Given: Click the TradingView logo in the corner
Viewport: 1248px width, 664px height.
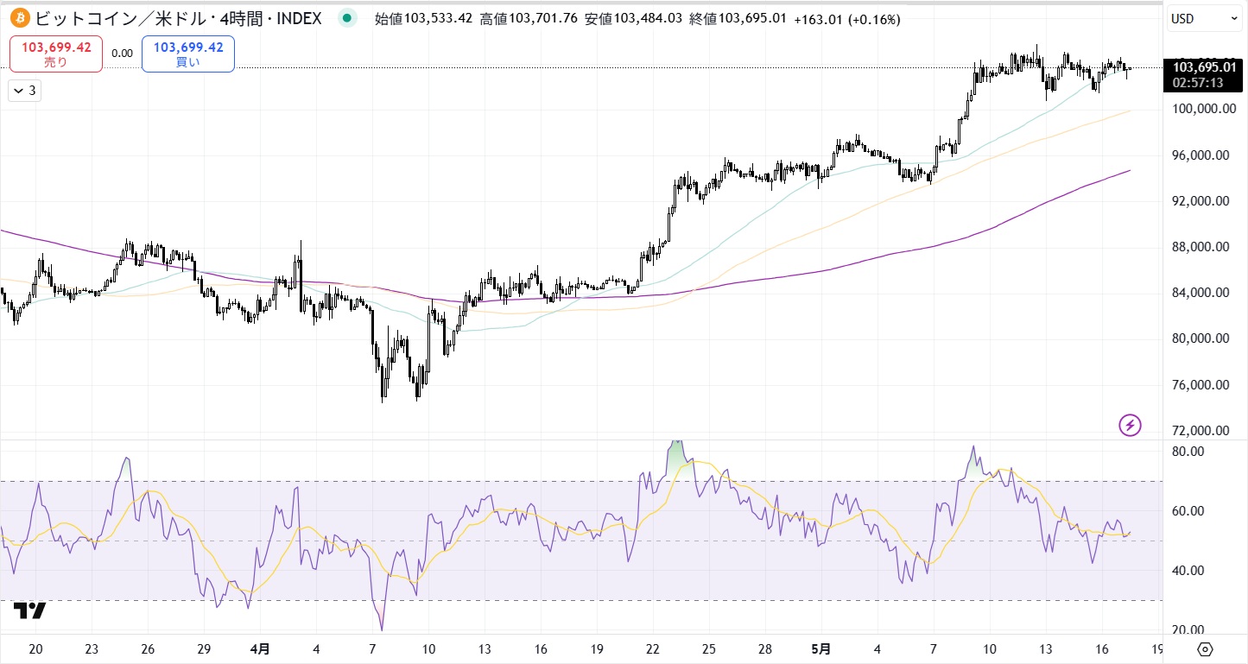Looking at the screenshot, I should [29, 610].
